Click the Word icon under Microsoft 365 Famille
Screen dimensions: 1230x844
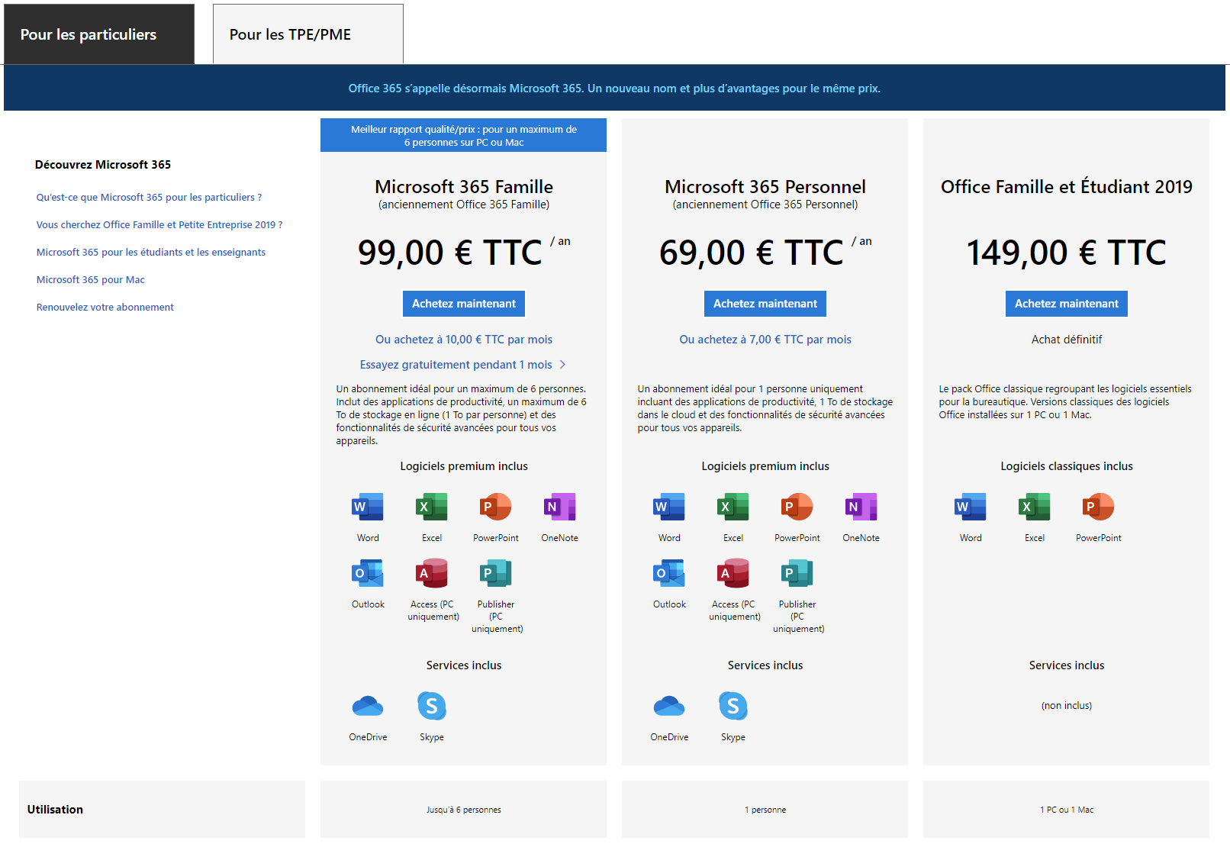coord(368,507)
